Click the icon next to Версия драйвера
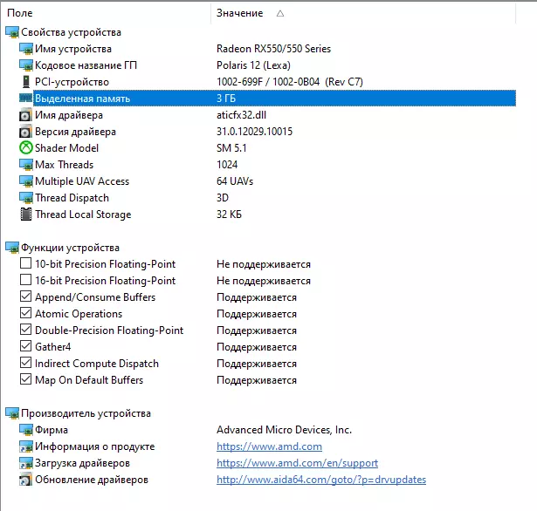This screenshot has width=537, height=511. coord(25,132)
